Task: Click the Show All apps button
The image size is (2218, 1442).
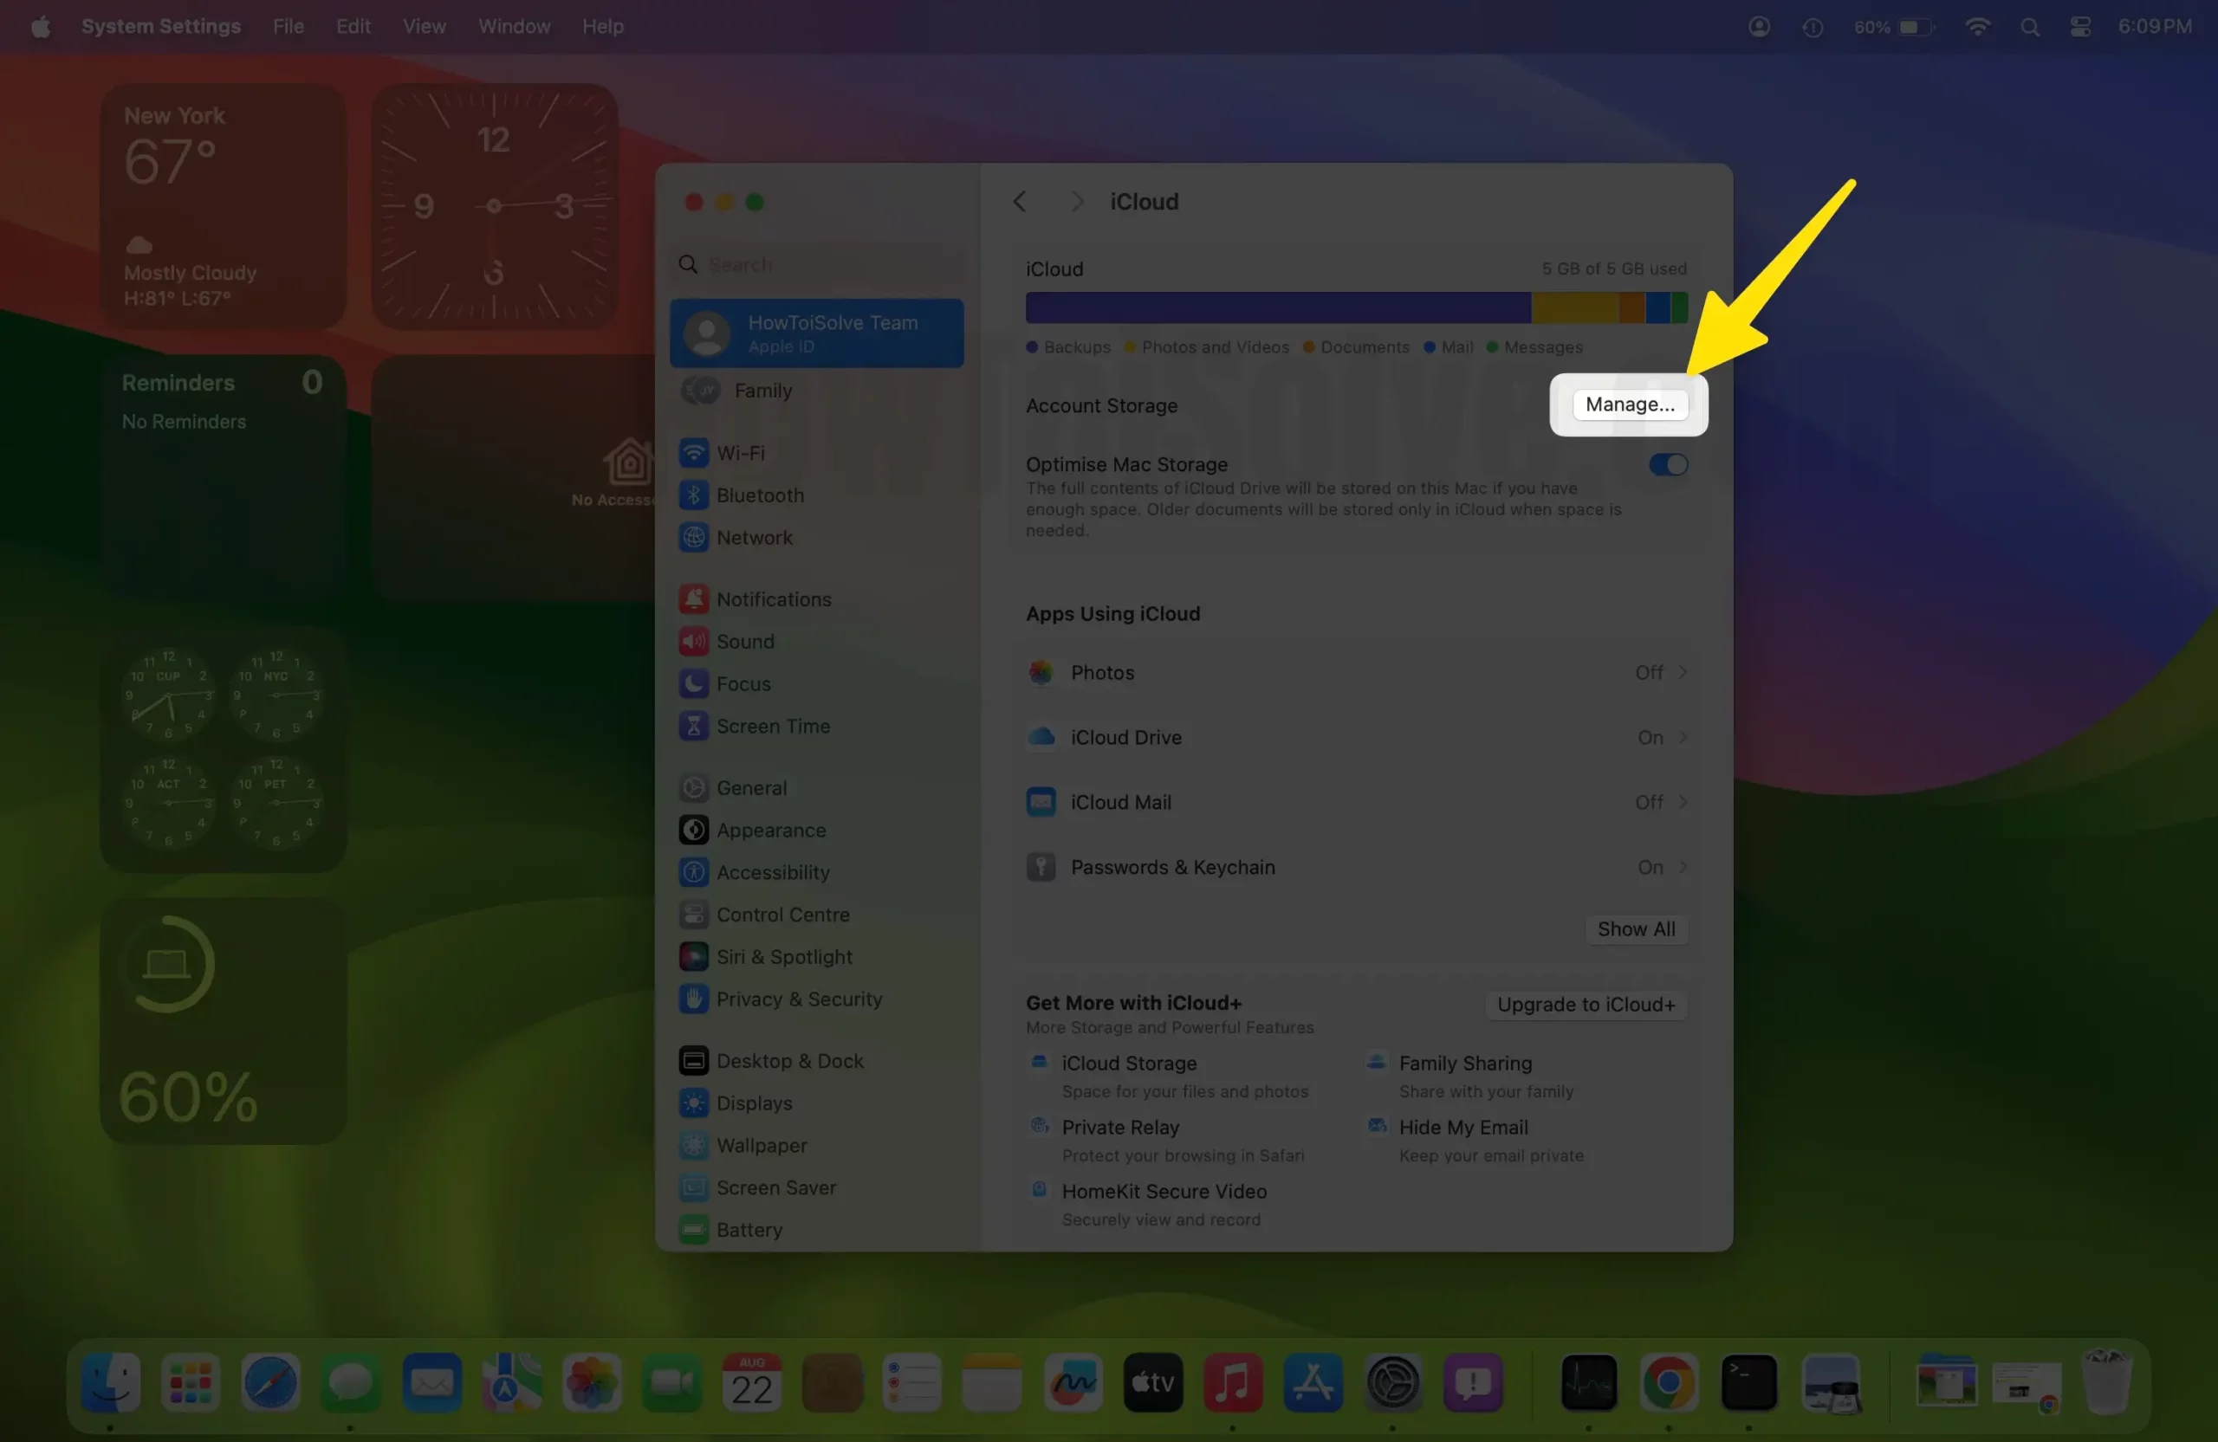Action: [1636, 928]
